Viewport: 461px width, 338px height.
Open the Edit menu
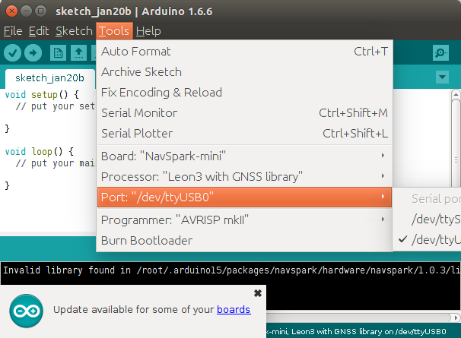click(39, 31)
